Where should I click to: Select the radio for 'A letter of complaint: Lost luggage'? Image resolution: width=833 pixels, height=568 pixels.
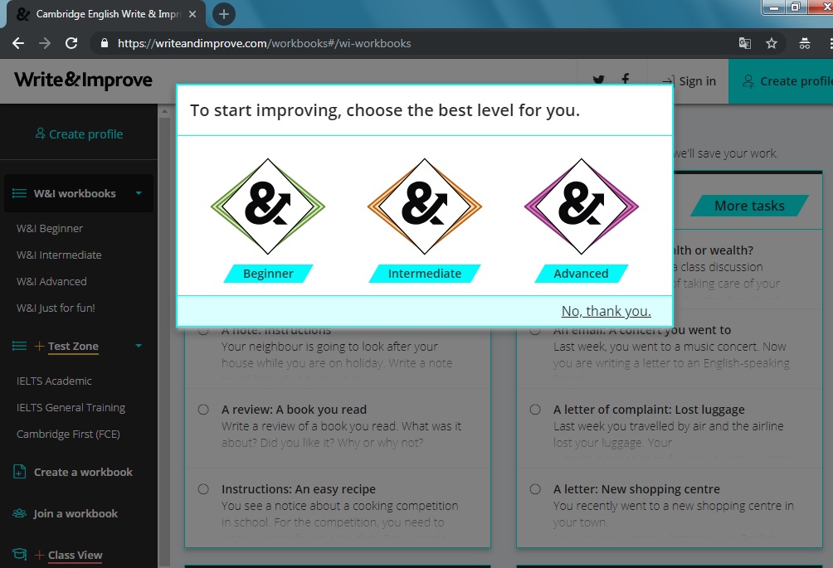tap(534, 409)
